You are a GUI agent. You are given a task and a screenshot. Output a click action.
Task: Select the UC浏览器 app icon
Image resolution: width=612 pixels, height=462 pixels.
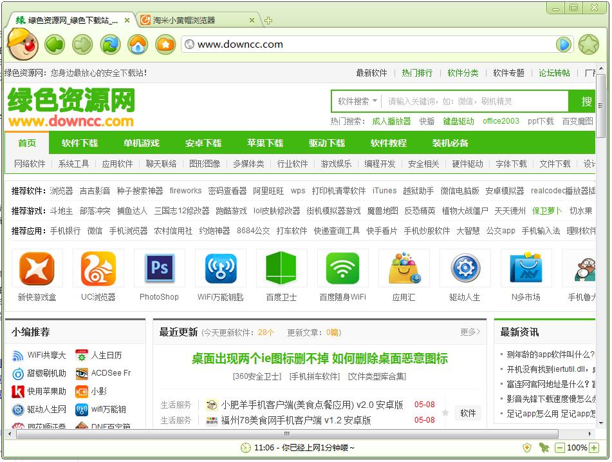[x=98, y=269]
